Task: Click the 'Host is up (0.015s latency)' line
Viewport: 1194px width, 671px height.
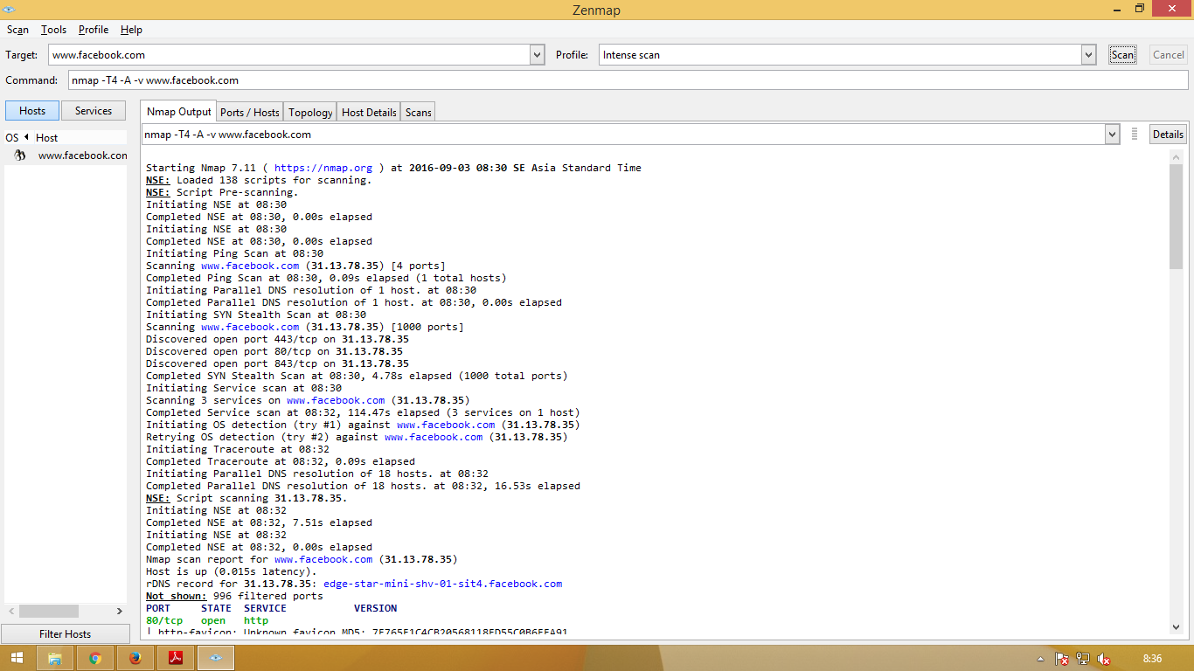Action: click(232, 571)
